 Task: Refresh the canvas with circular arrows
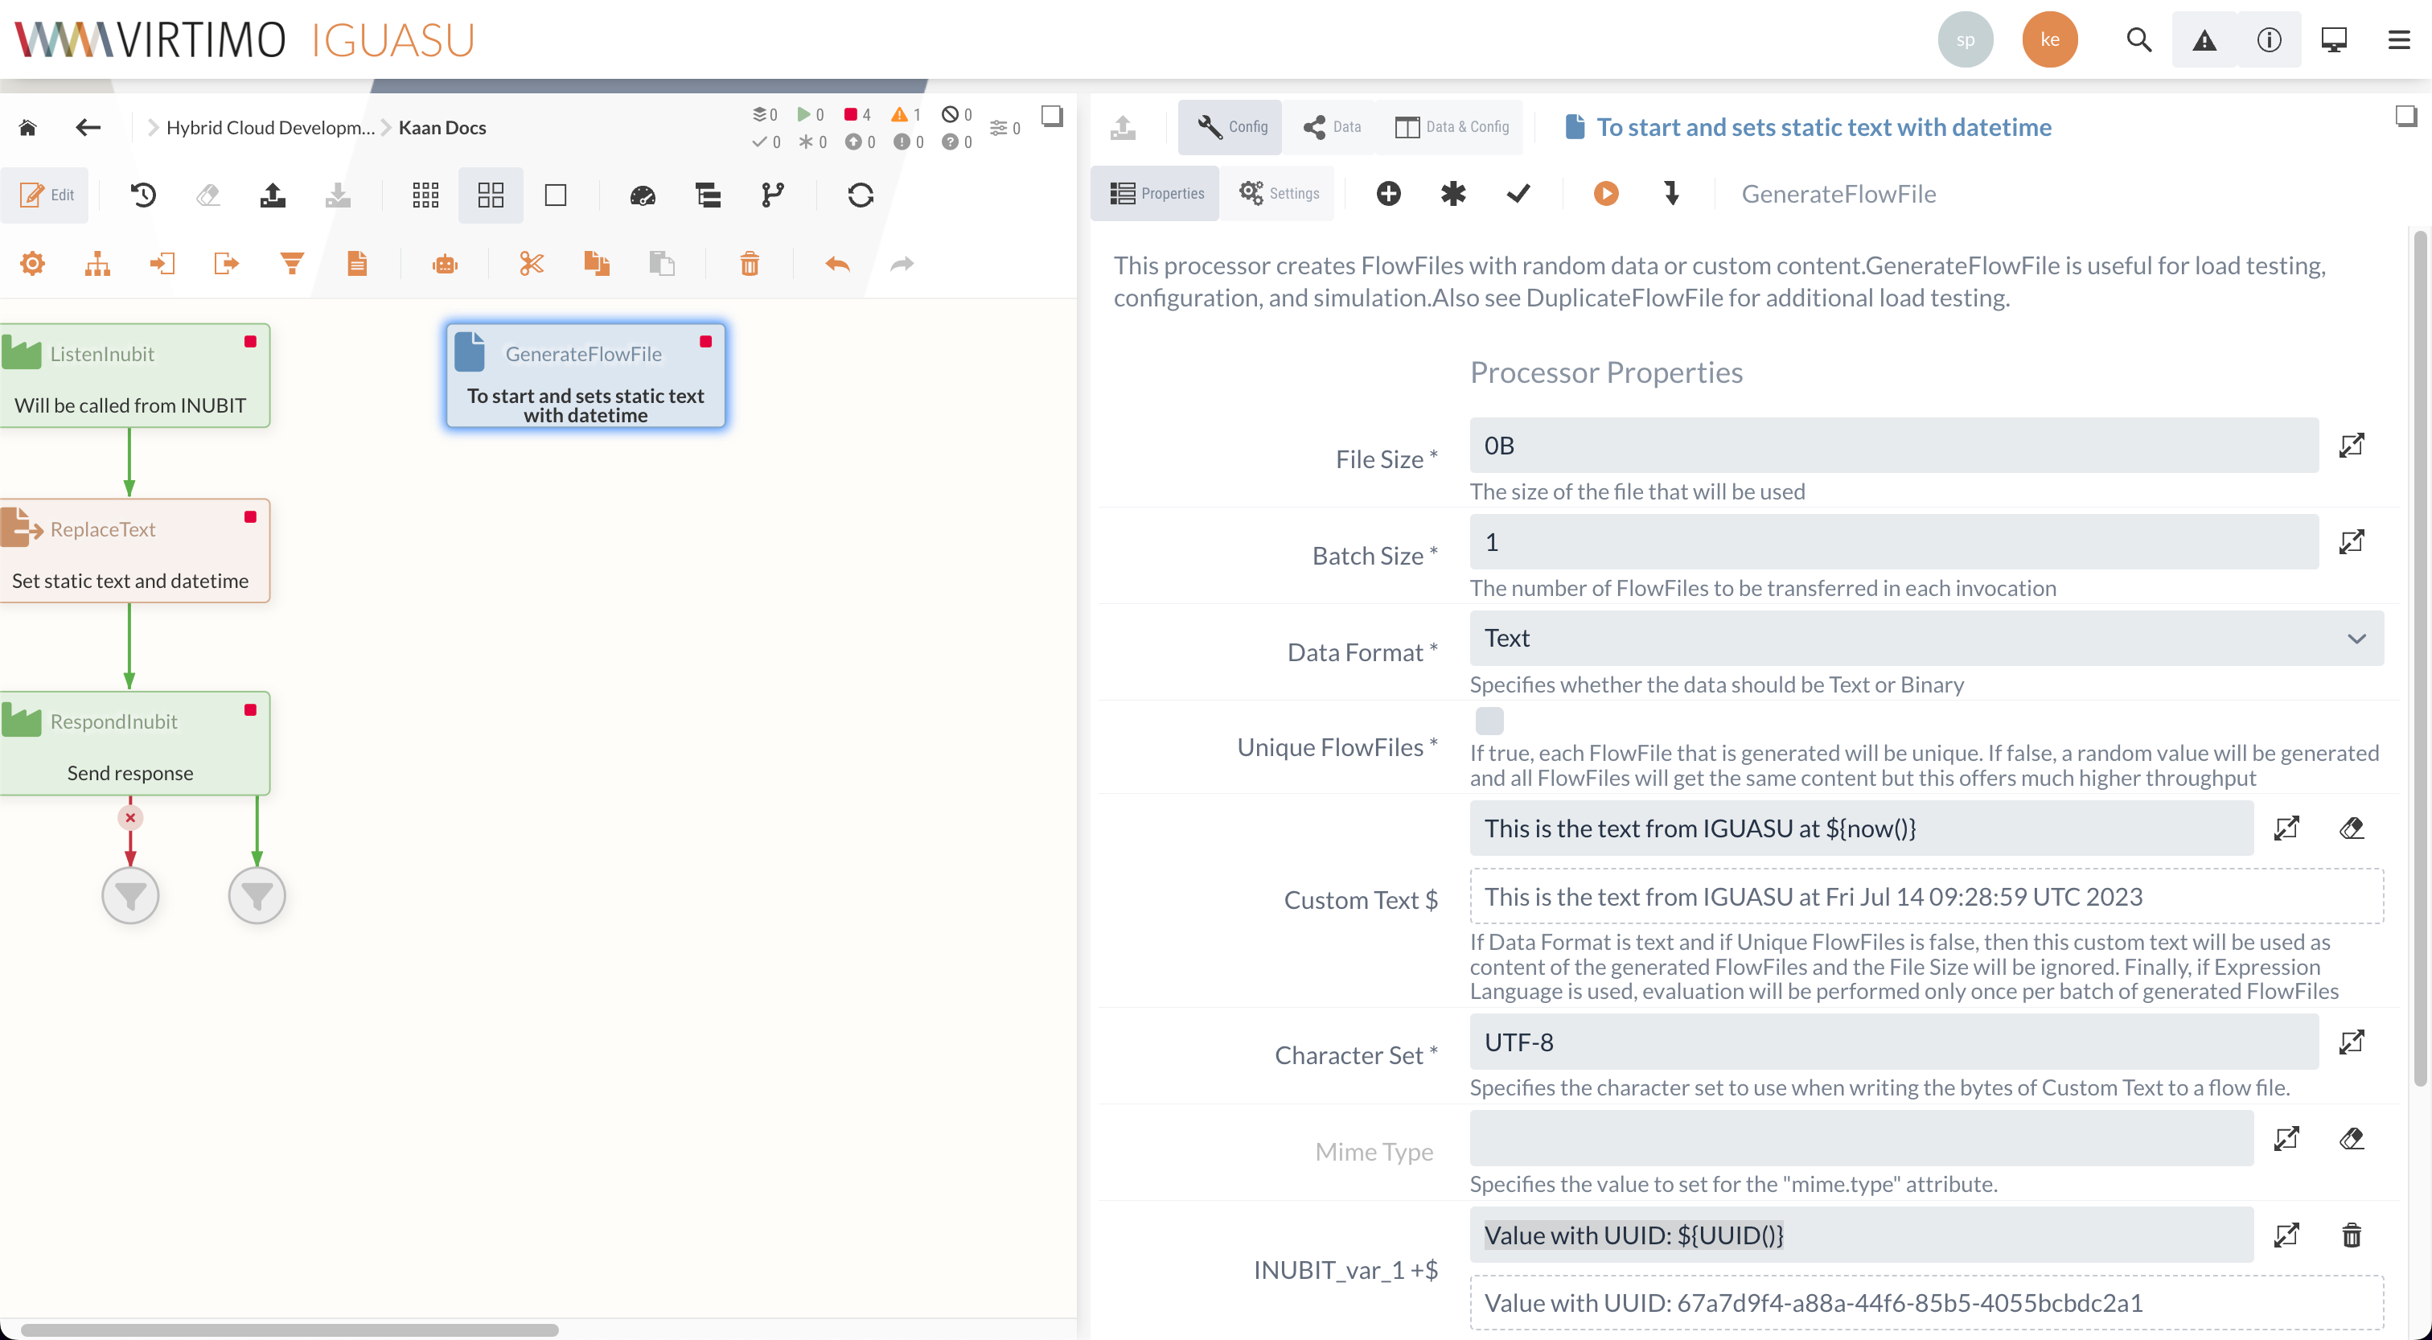point(860,195)
